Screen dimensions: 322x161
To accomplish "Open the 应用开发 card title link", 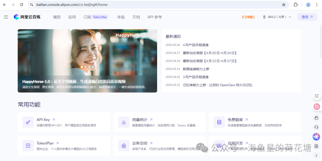I will click(x=238, y=143).
